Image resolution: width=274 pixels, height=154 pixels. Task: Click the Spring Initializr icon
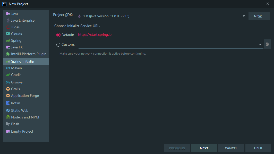pos(8,62)
